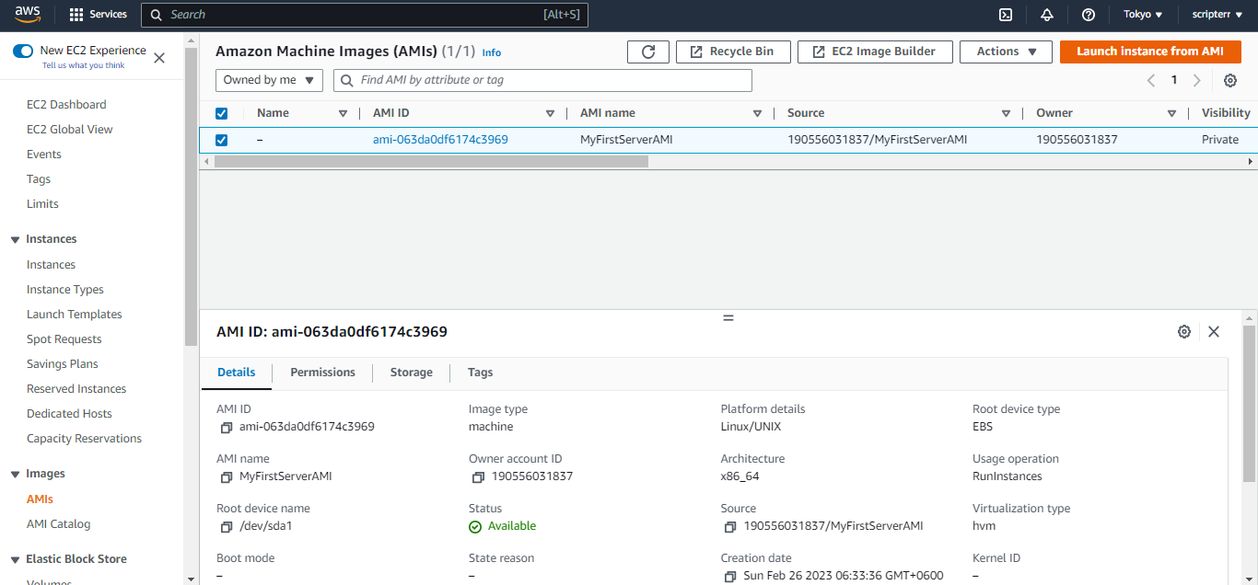
Task: Switch to the Permissions tab
Action: (322, 373)
